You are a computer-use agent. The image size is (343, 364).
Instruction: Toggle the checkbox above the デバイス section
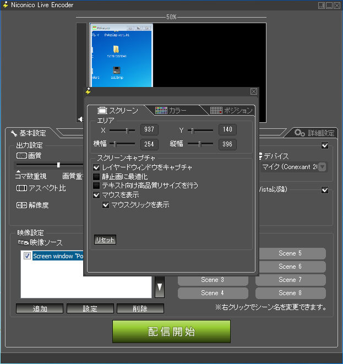325,145
